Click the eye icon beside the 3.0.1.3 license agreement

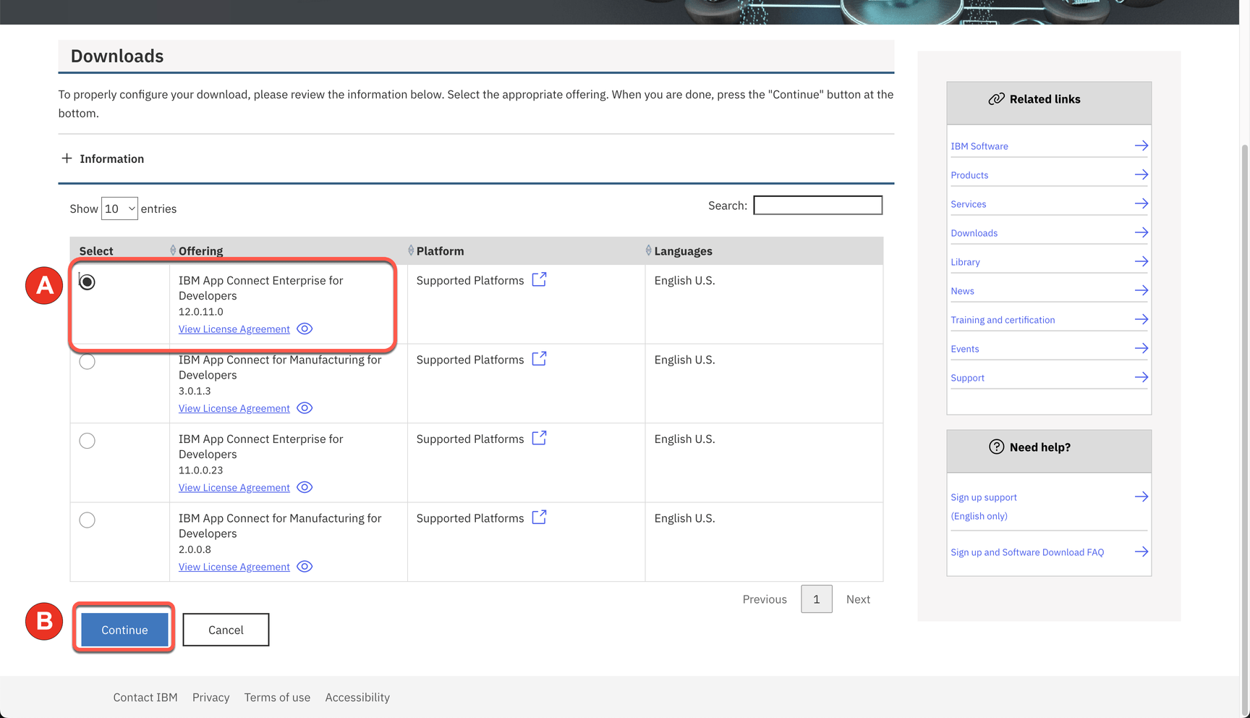click(305, 408)
